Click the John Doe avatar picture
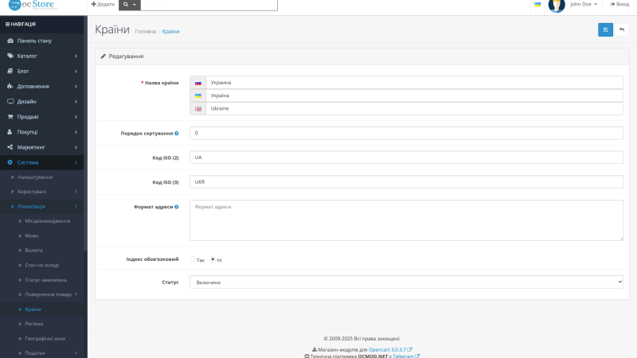 557,6
